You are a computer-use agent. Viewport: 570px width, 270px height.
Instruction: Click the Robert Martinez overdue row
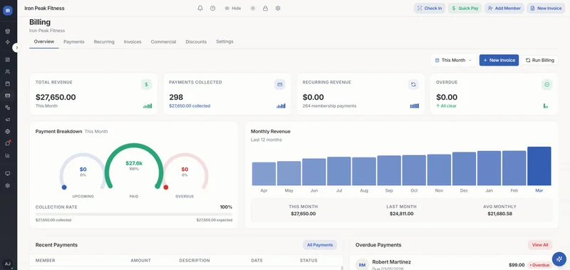tap(453, 264)
